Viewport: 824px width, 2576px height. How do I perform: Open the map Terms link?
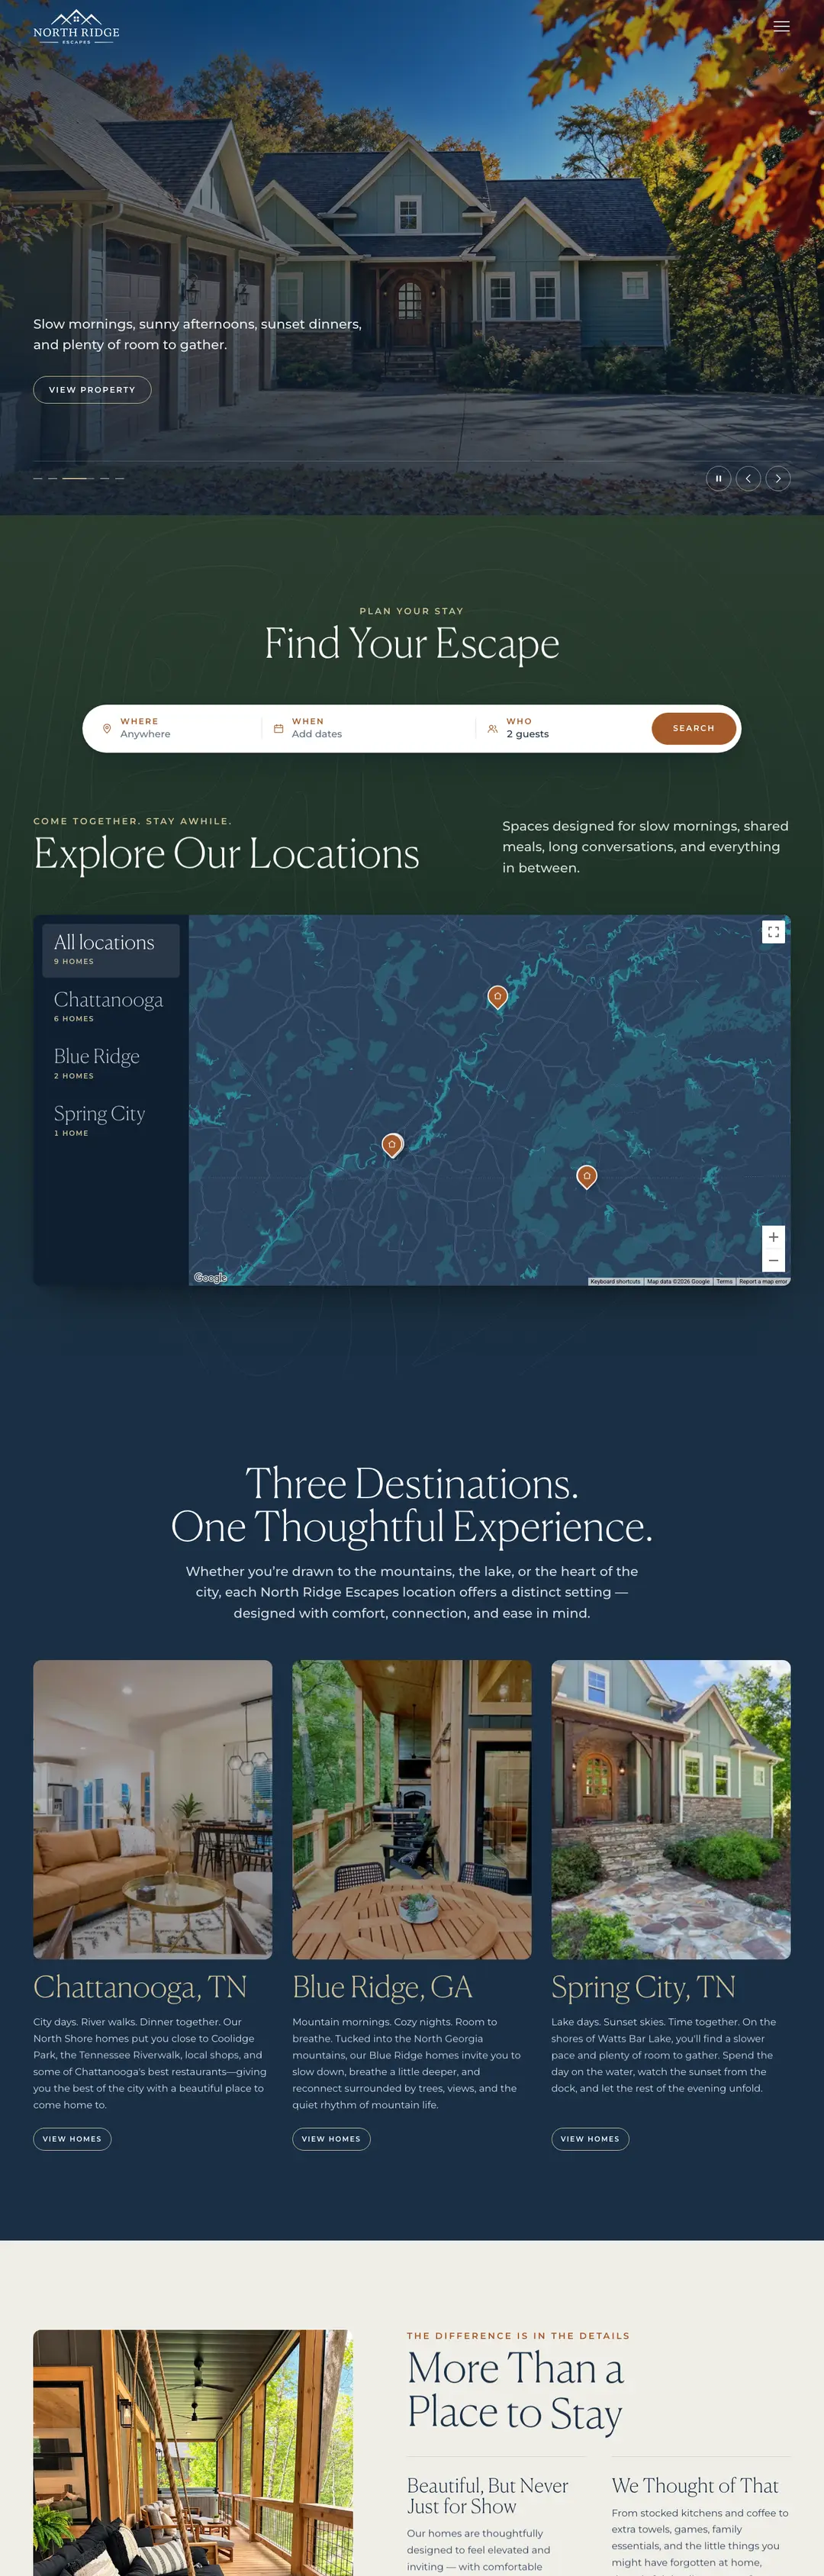tap(724, 1281)
